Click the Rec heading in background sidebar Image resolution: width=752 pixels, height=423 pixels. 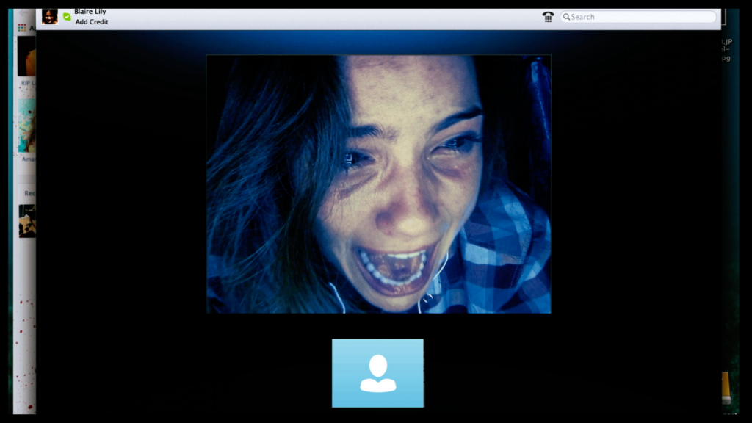point(29,193)
